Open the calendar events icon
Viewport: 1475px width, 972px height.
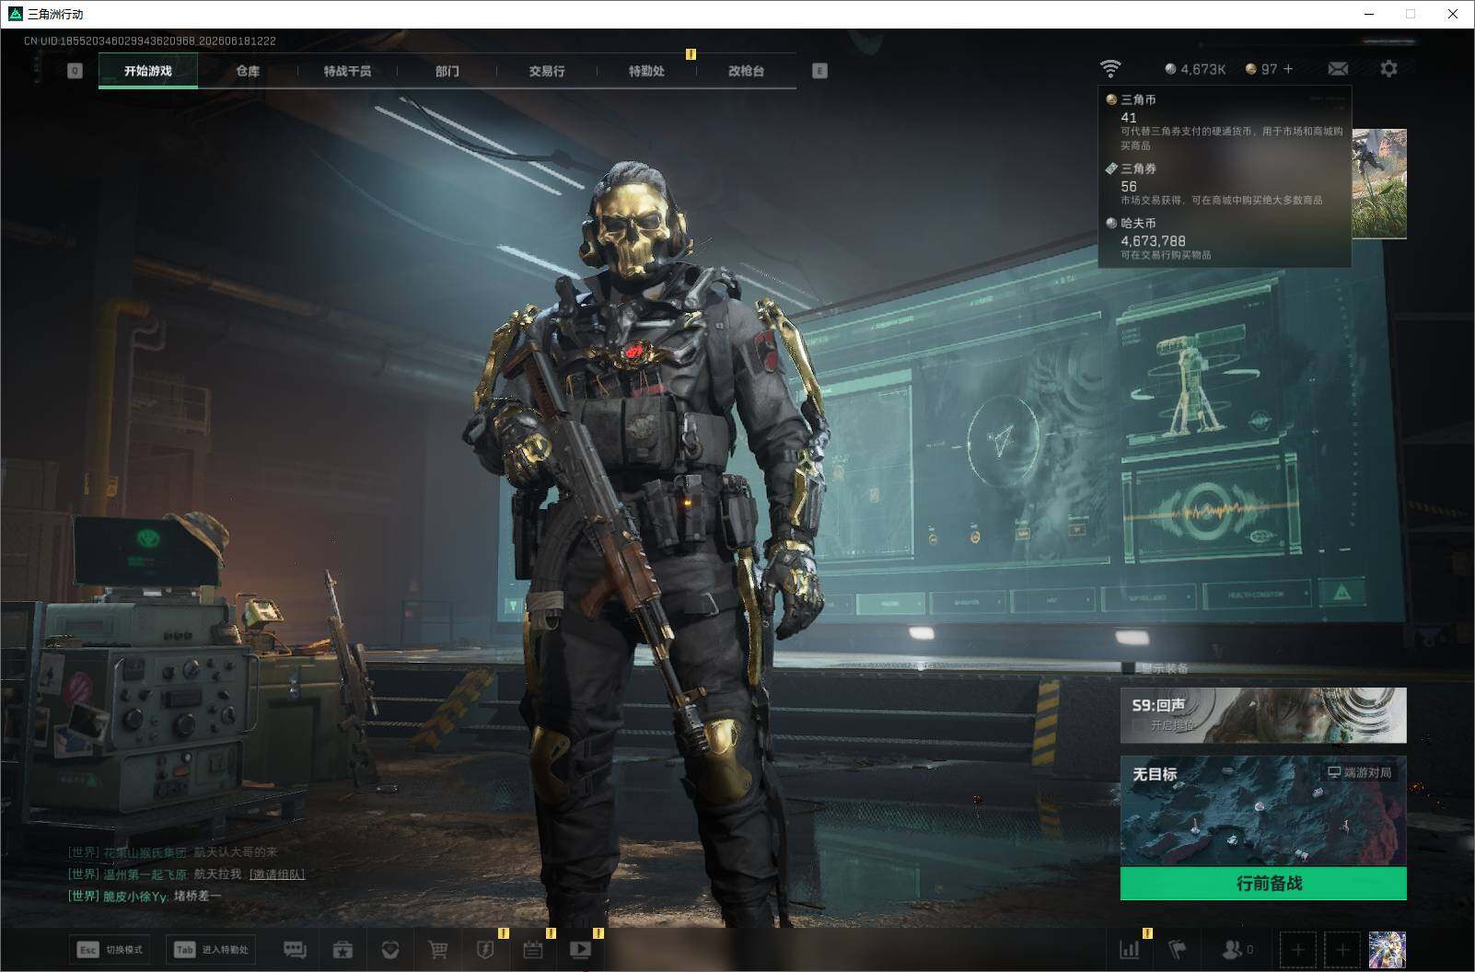(x=533, y=949)
